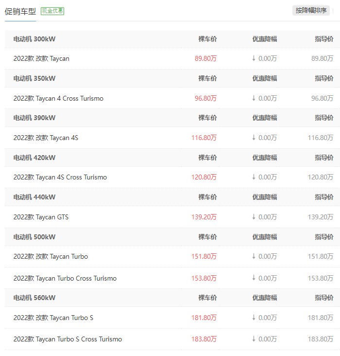This screenshot has width=340, height=356.
Task: Click 0.00万 discount in the Taycan GTS row
Action: pos(268,217)
